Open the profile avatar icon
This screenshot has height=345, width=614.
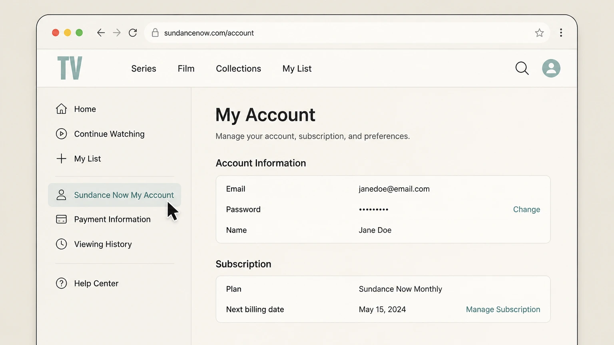(x=551, y=68)
